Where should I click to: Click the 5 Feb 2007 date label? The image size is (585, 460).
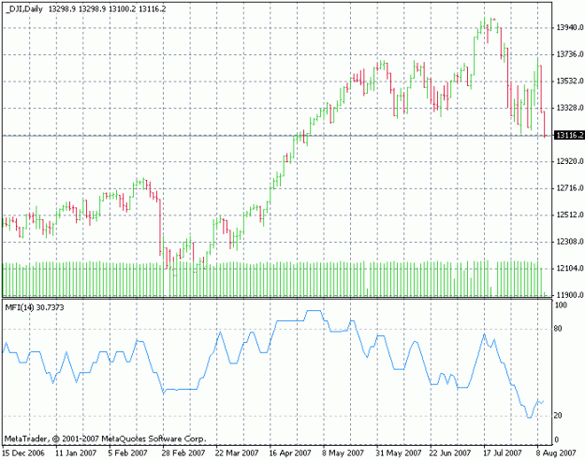128,453
